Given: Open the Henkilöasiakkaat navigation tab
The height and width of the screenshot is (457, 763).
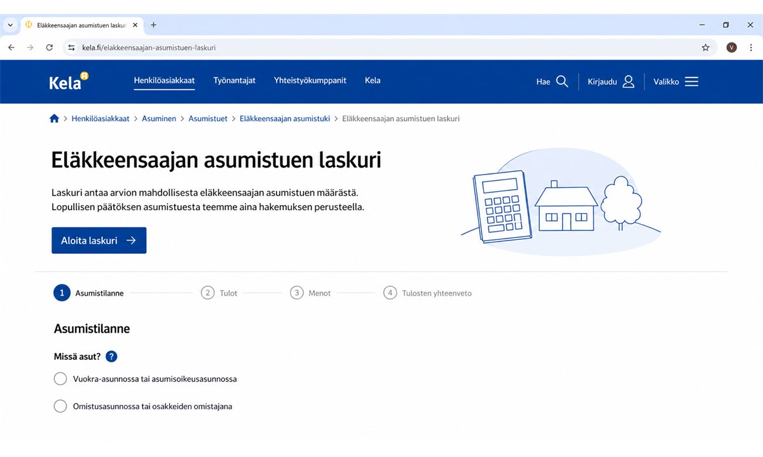Looking at the screenshot, I should (164, 81).
